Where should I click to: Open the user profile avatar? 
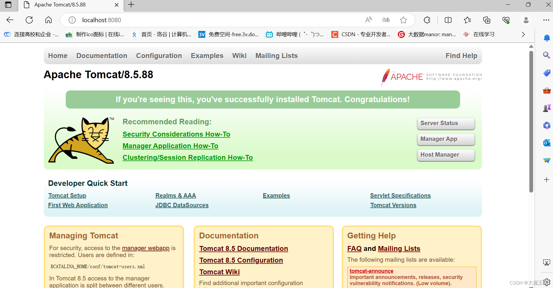(526, 20)
